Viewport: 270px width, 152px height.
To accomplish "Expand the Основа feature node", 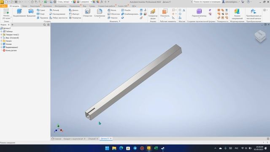I will pyautogui.click(x=1, y=44).
